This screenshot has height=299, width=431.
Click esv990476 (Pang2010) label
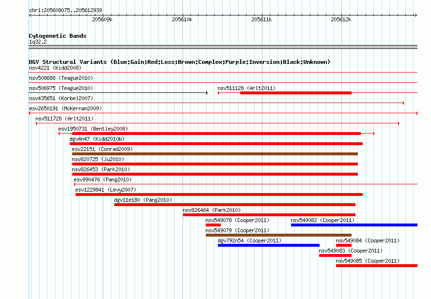103,179
